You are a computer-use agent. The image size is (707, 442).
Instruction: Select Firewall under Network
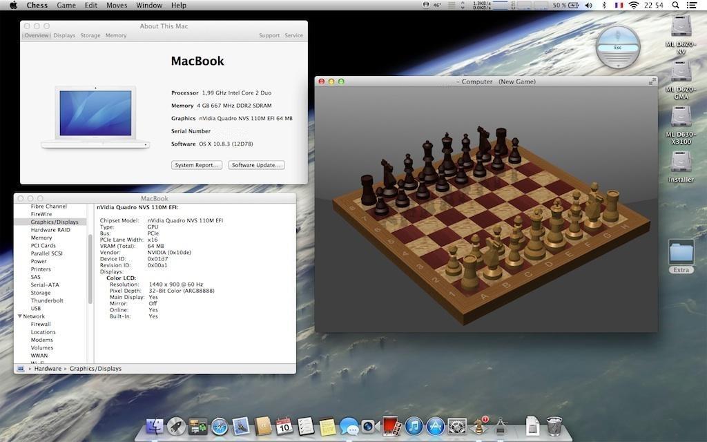pos(41,324)
